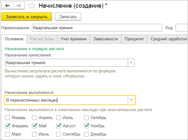Click the Записать и закрыть button

tap(27, 17)
